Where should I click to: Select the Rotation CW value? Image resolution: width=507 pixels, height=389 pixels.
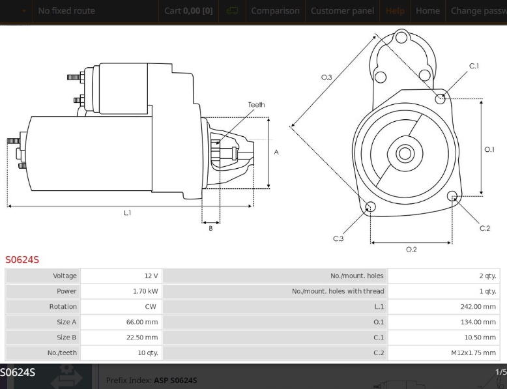(121, 306)
